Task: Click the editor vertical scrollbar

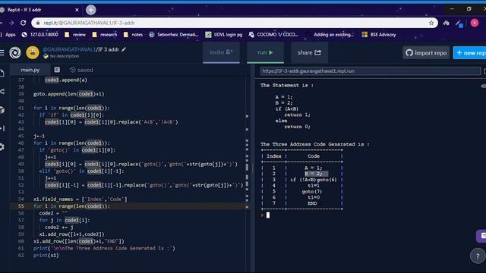Action: (247, 167)
